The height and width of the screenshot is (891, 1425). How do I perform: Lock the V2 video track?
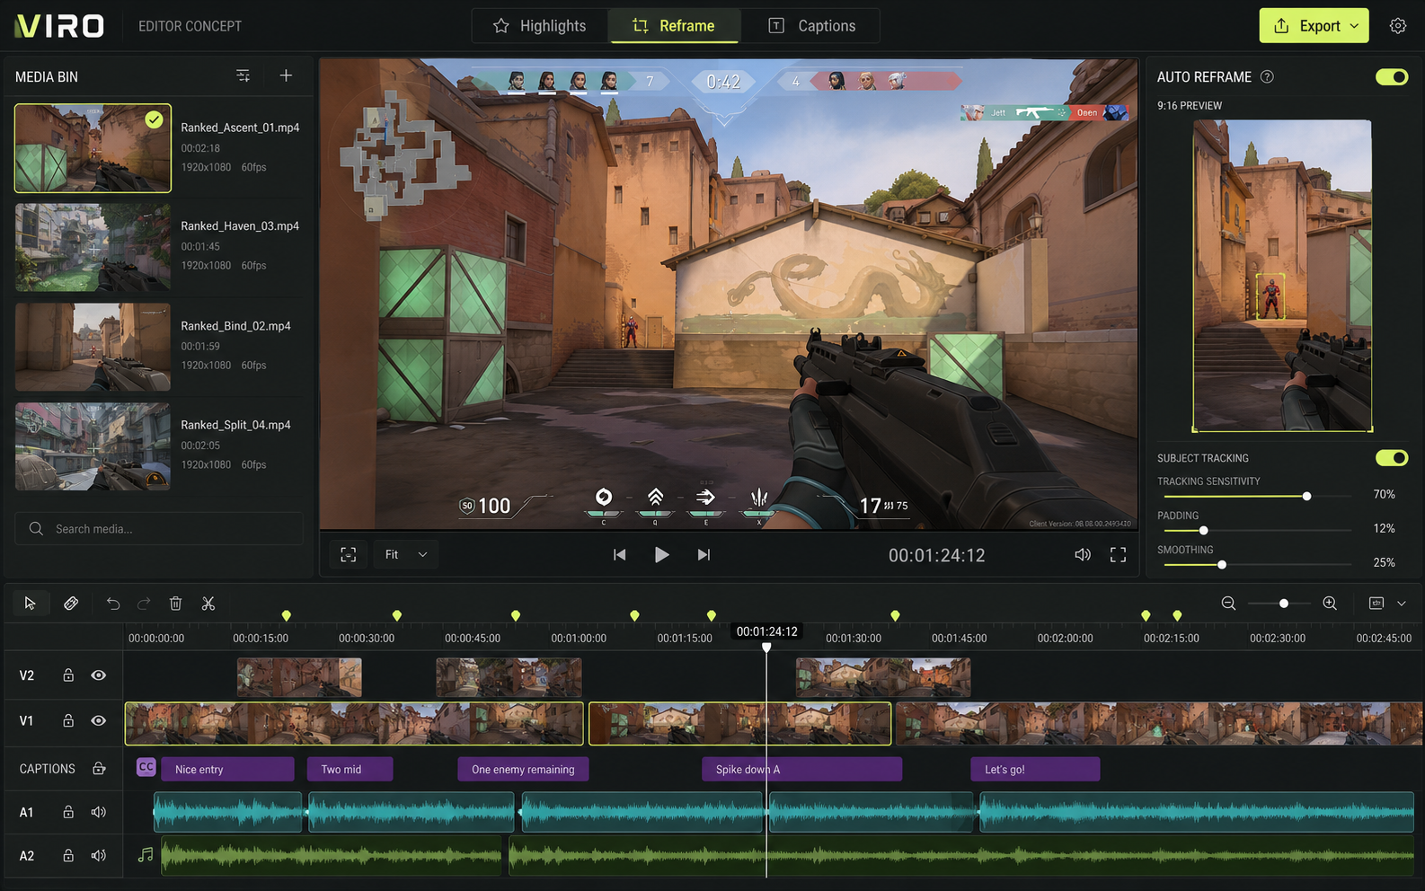coord(68,675)
